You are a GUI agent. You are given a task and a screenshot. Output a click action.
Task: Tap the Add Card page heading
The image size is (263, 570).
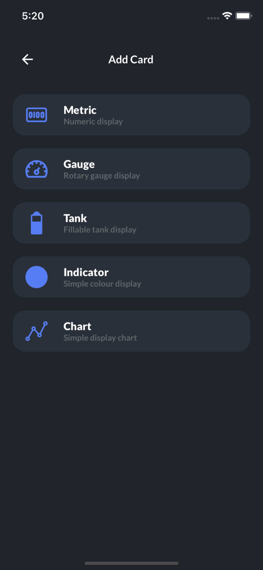[x=131, y=60]
